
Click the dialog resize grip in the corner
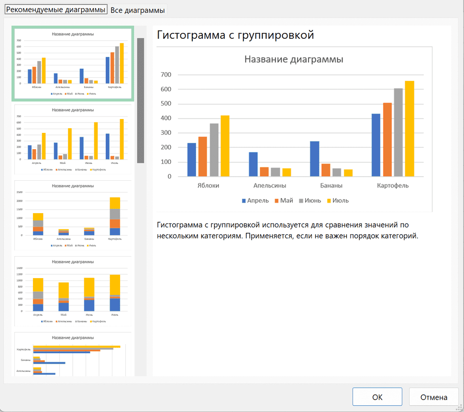tap(460, 408)
